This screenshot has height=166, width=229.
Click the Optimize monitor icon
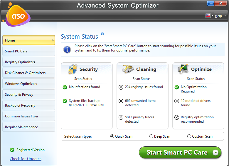(183, 69)
